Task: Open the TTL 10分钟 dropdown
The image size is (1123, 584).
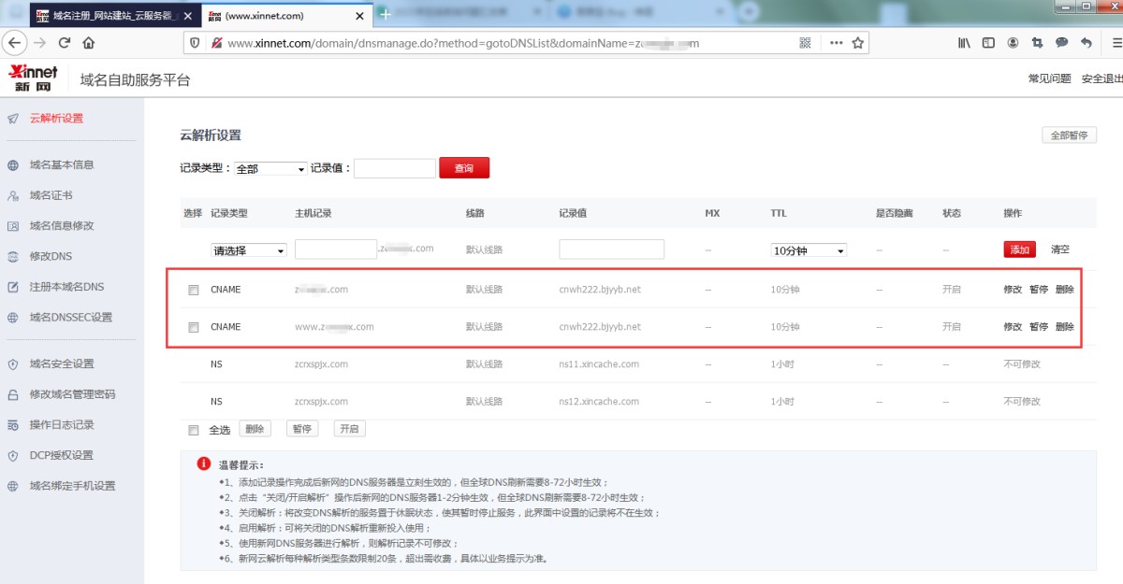Action: 809,250
